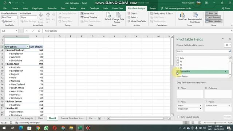Select Normal view icon in status bar
The width and height of the screenshot is (233, 131).
click(186, 123)
